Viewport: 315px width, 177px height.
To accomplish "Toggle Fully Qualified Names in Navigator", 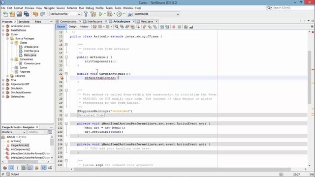I will click(x=37, y=168).
